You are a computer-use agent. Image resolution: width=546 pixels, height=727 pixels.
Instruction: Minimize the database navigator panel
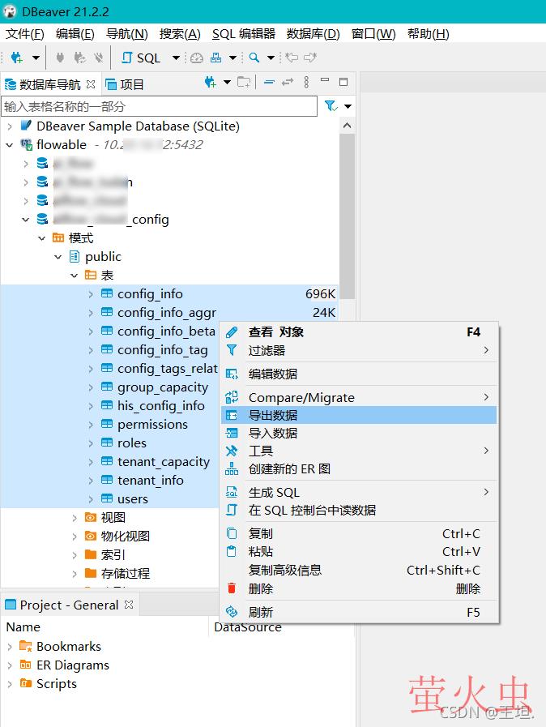325,80
